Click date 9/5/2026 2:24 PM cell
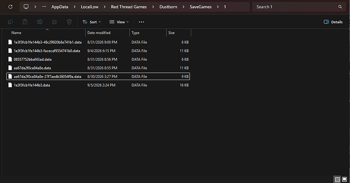Screen dimensions: 350x183 101,85
